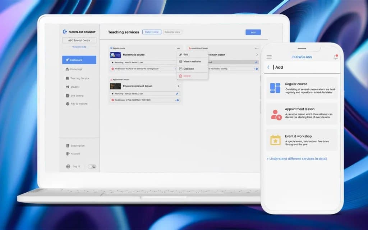The image size is (368, 230).
Task: Open Teaching Service in the sidebar
Action: [x=79, y=78]
